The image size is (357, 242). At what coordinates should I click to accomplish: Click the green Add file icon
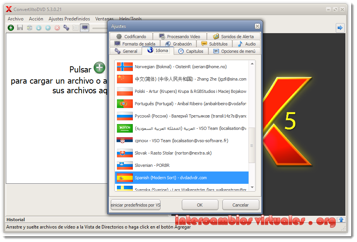tap(10, 28)
